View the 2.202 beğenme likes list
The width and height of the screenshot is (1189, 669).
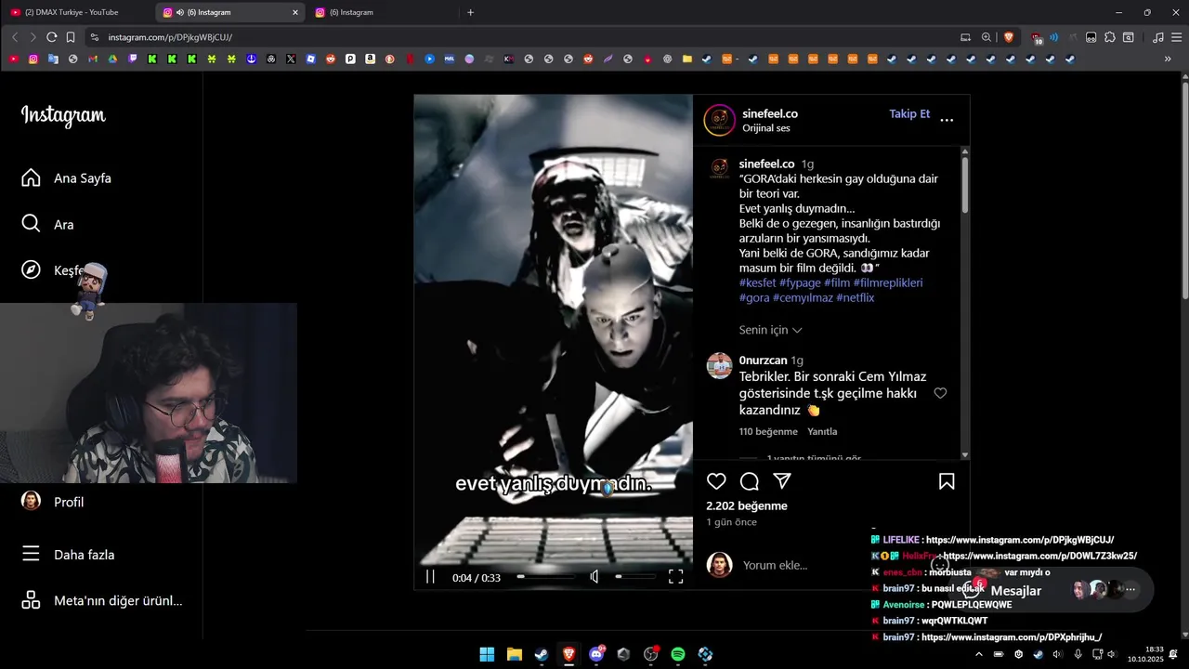(x=747, y=506)
